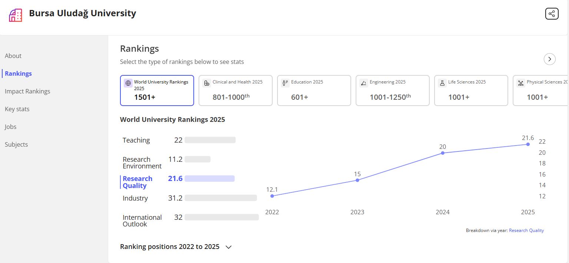This screenshot has height=263, width=569.
Task: Click the 2023 data point on chart
Action: 357,180
